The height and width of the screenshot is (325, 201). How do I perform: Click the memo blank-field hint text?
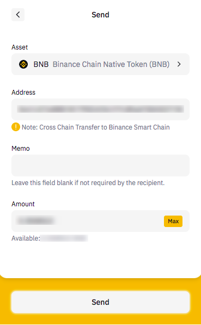tap(88, 183)
